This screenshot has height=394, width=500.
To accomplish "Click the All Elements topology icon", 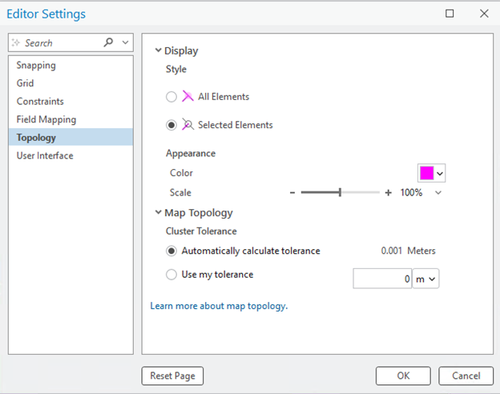I will tap(188, 97).
